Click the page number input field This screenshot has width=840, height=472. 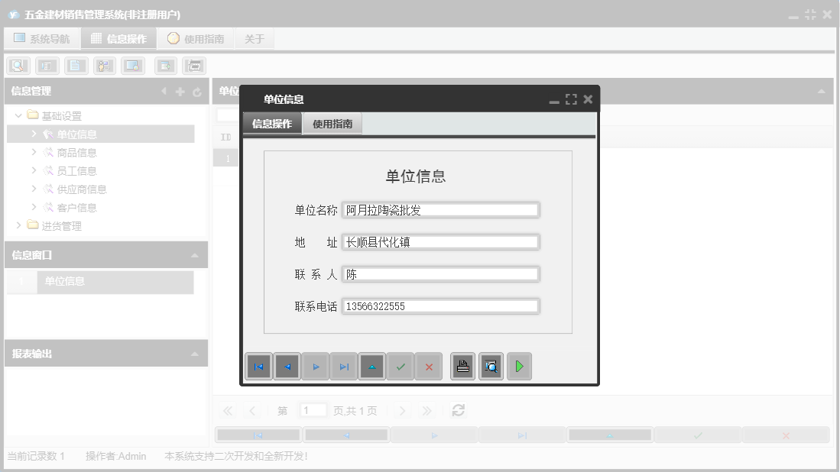[x=313, y=410]
